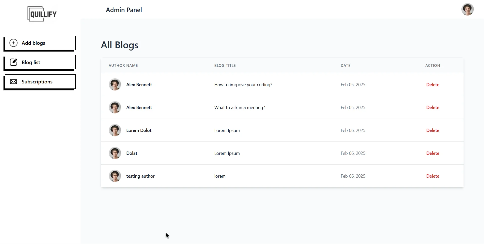Open the Subscriptions sidebar item

pyautogui.click(x=37, y=81)
